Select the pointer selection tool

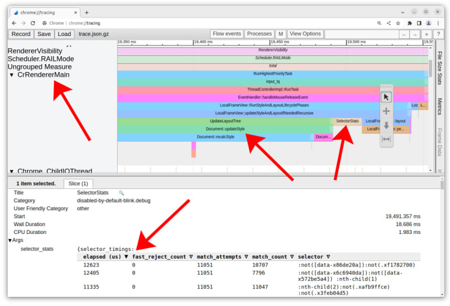pos(386,97)
